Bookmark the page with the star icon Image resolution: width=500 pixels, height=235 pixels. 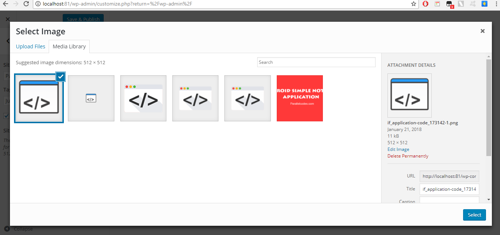(414, 4)
